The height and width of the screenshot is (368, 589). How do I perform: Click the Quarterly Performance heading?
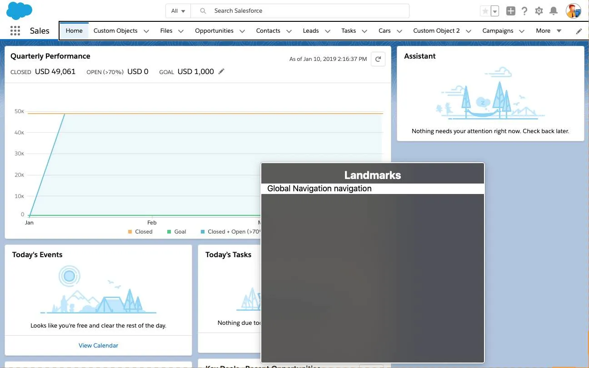[50, 56]
